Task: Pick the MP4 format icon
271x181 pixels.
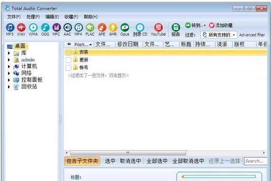Action: tap(79, 29)
